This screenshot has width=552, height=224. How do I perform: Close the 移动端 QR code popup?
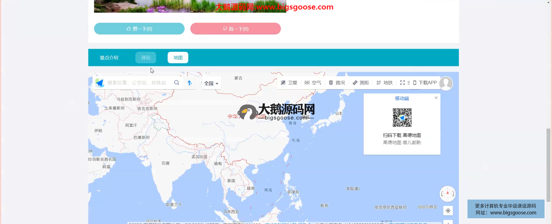436,98
